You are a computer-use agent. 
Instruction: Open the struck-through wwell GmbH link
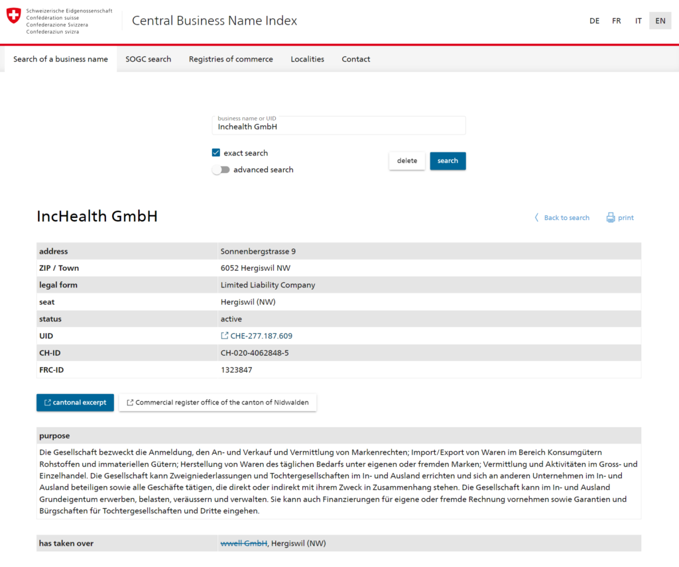click(243, 544)
